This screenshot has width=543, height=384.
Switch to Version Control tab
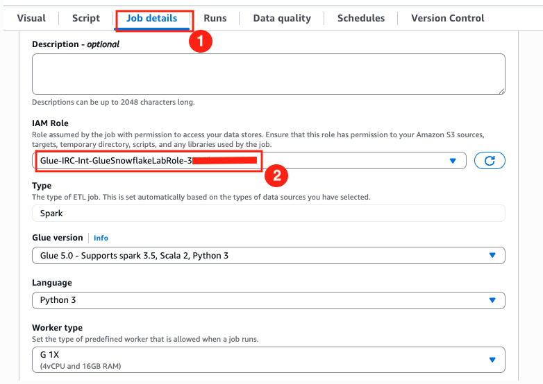tap(448, 18)
